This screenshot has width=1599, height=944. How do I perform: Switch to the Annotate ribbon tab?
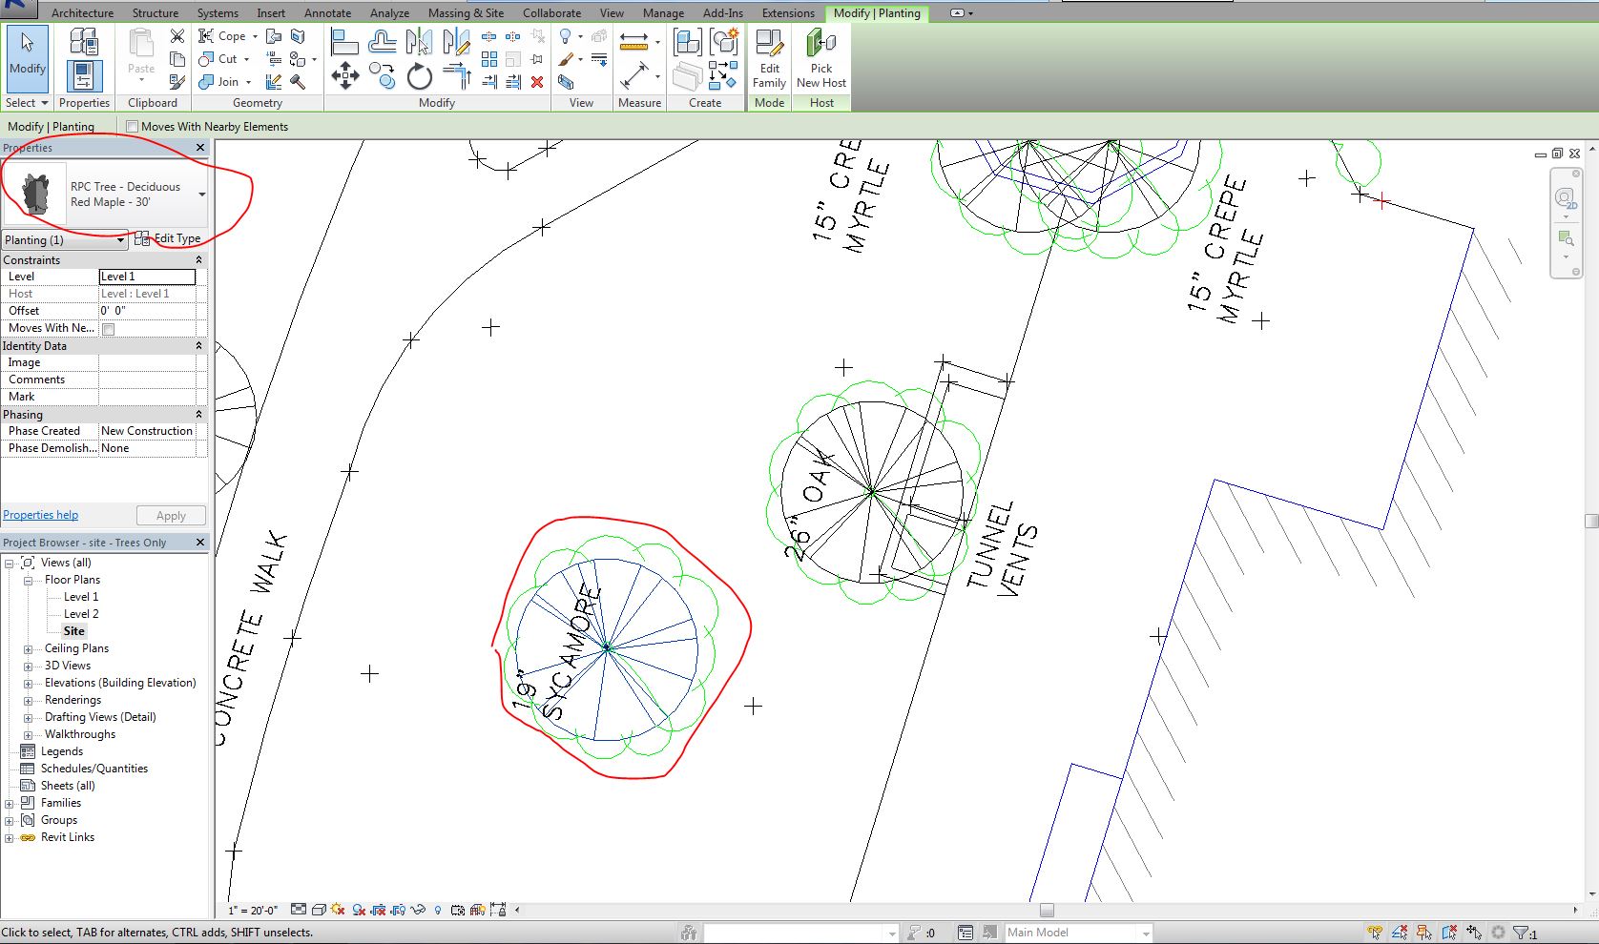click(x=327, y=12)
